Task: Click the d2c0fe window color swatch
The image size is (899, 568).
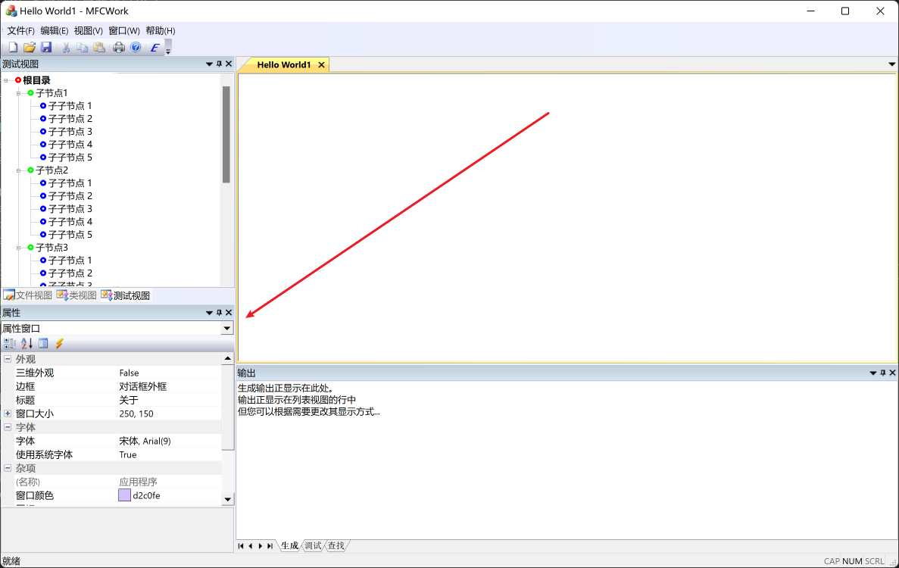Action: [124, 495]
